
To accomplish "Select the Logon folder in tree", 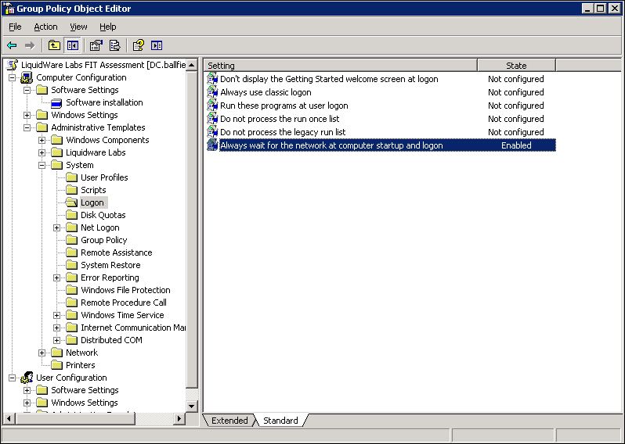I will click(x=92, y=202).
